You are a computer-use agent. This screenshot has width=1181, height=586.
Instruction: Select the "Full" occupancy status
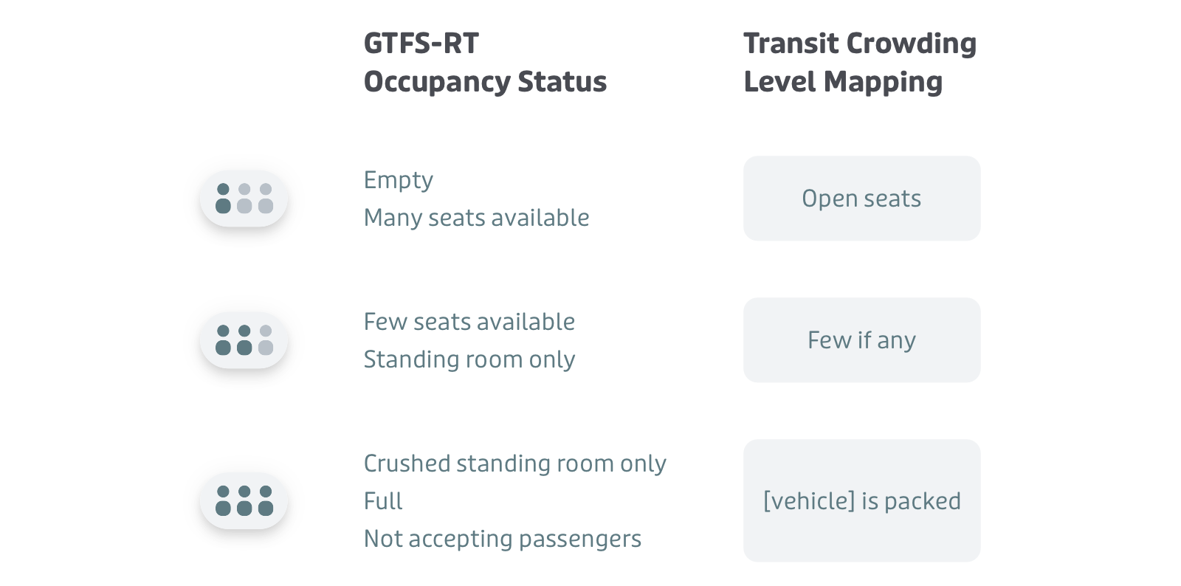coord(383,501)
